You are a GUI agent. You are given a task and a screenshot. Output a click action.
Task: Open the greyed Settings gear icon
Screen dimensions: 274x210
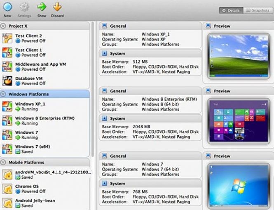tap(24, 7)
